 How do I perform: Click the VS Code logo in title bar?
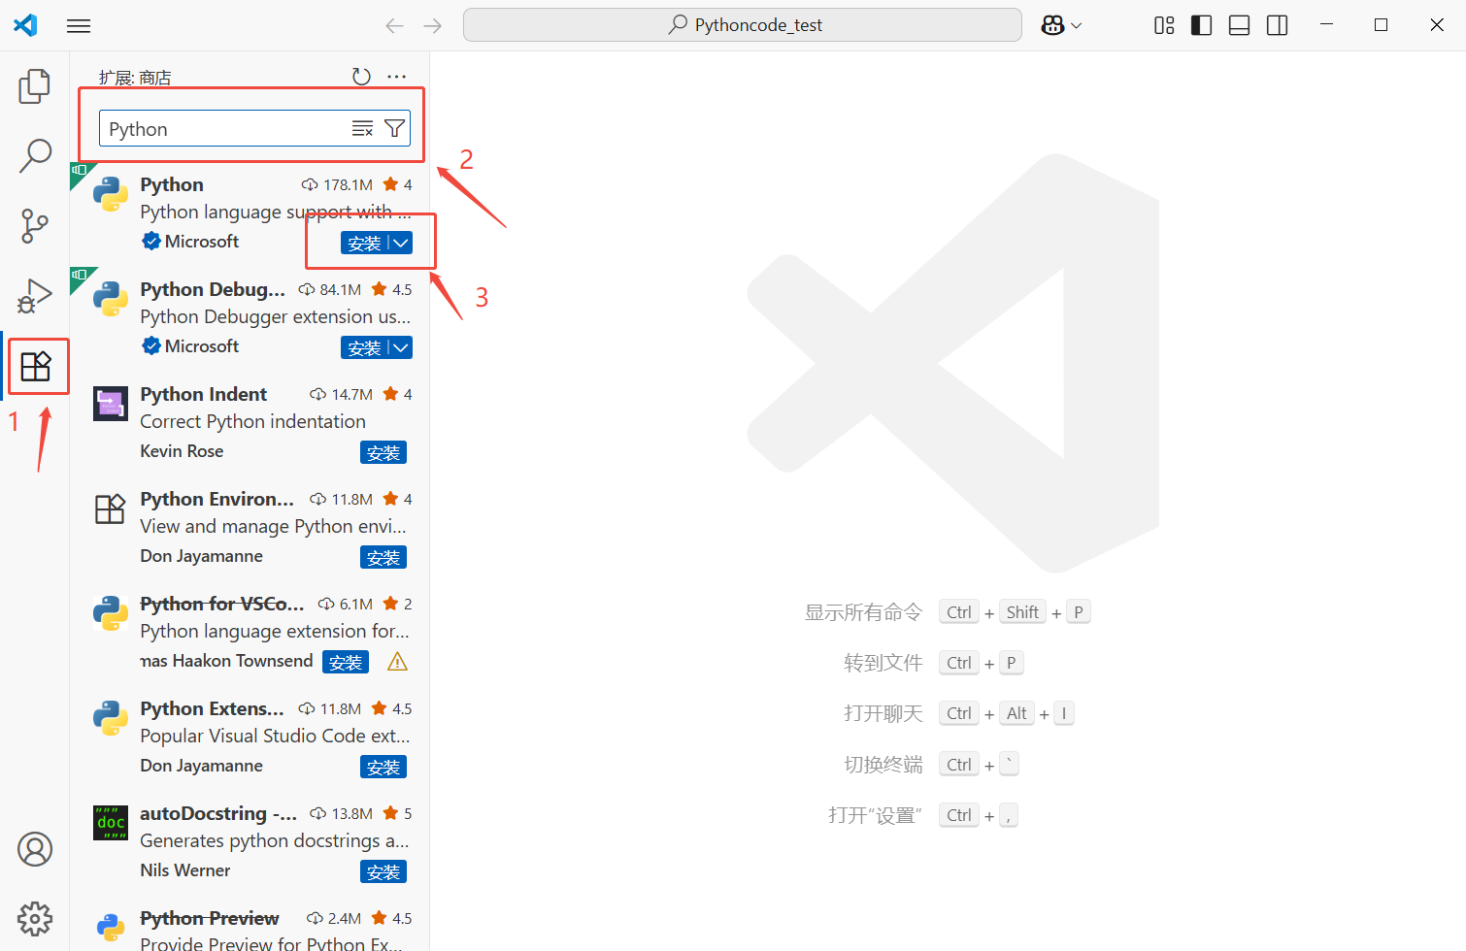pos(25,25)
